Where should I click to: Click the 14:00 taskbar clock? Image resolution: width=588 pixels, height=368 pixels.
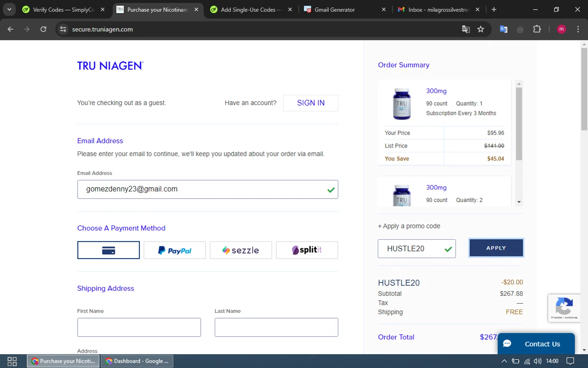click(552, 361)
